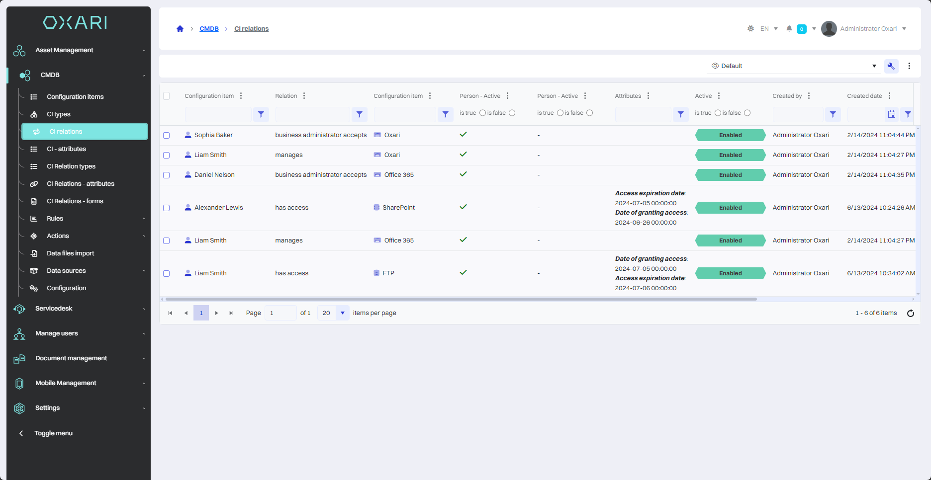The height and width of the screenshot is (480, 931).
Task: Click the filter icon for Relation column
Action: 359,114
